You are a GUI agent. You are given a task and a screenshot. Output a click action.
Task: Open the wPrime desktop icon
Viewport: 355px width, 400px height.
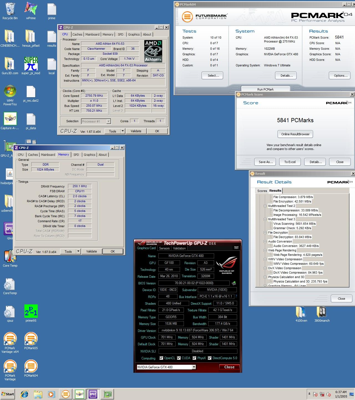[x=31, y=11]
